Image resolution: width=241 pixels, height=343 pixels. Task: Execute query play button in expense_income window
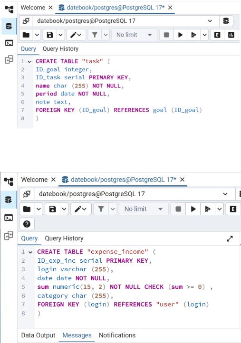[193, 209]
